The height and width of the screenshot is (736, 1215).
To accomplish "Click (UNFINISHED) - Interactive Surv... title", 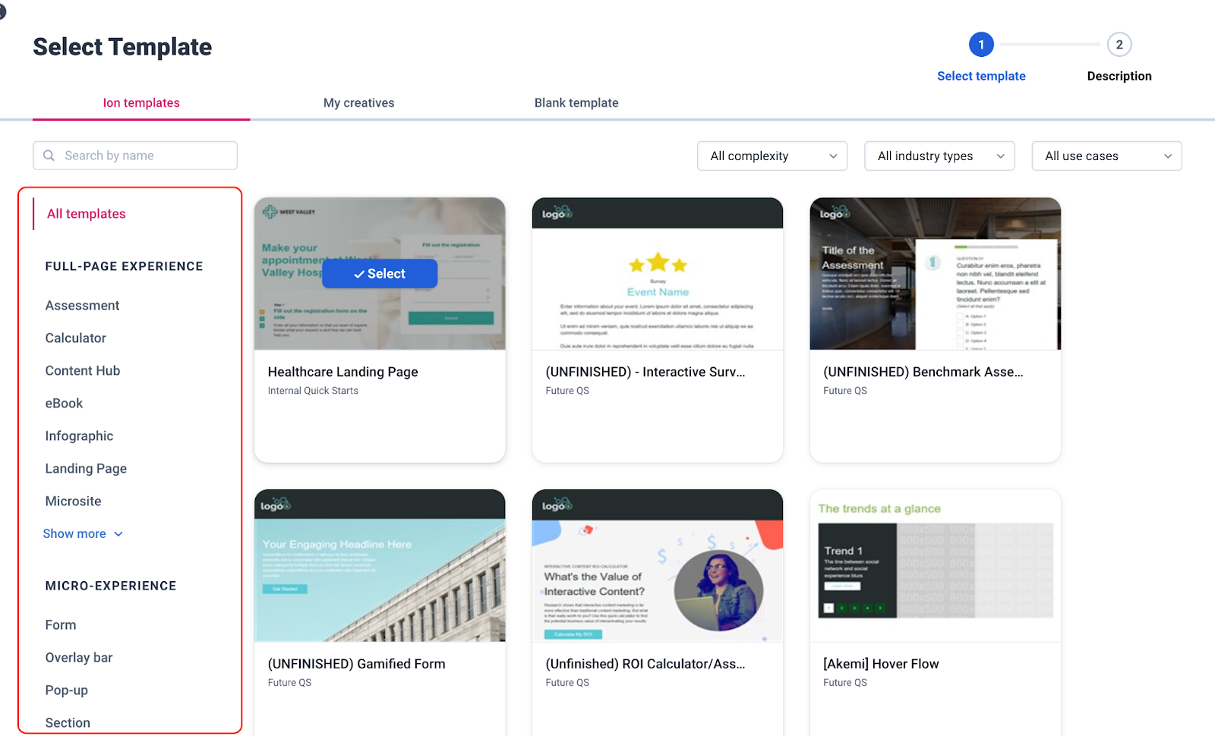I will 645,372.
